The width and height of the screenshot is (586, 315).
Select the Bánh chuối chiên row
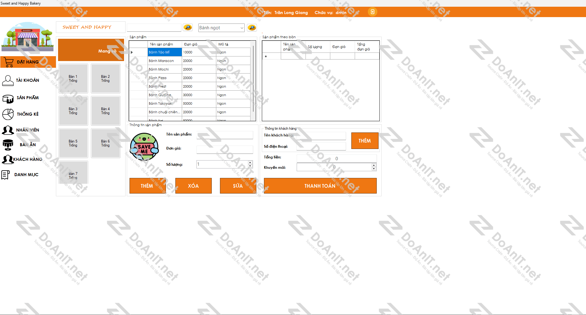coord(189,112)
